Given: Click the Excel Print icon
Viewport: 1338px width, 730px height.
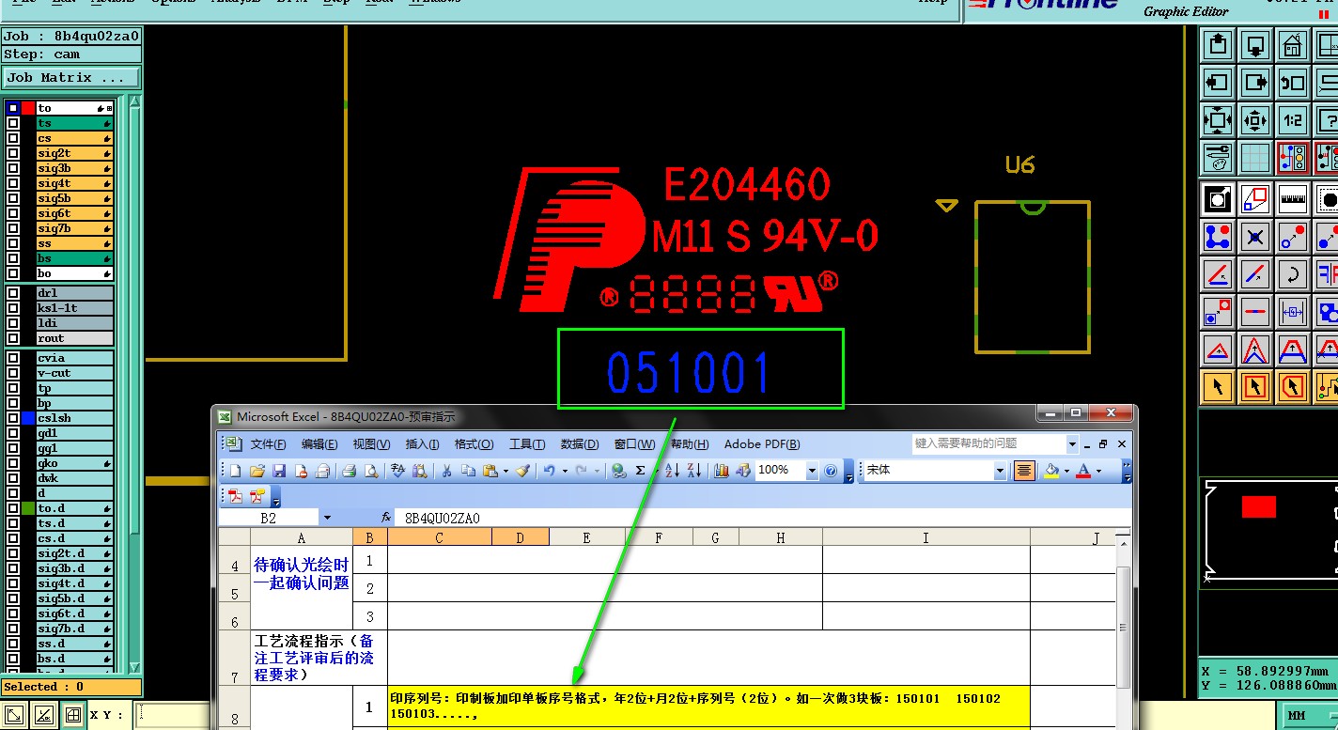Looking at the screenshot, I should point(349,471).
